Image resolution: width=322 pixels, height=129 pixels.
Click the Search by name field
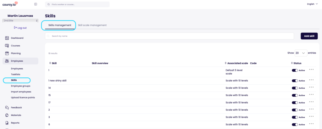tap(170, 36)
